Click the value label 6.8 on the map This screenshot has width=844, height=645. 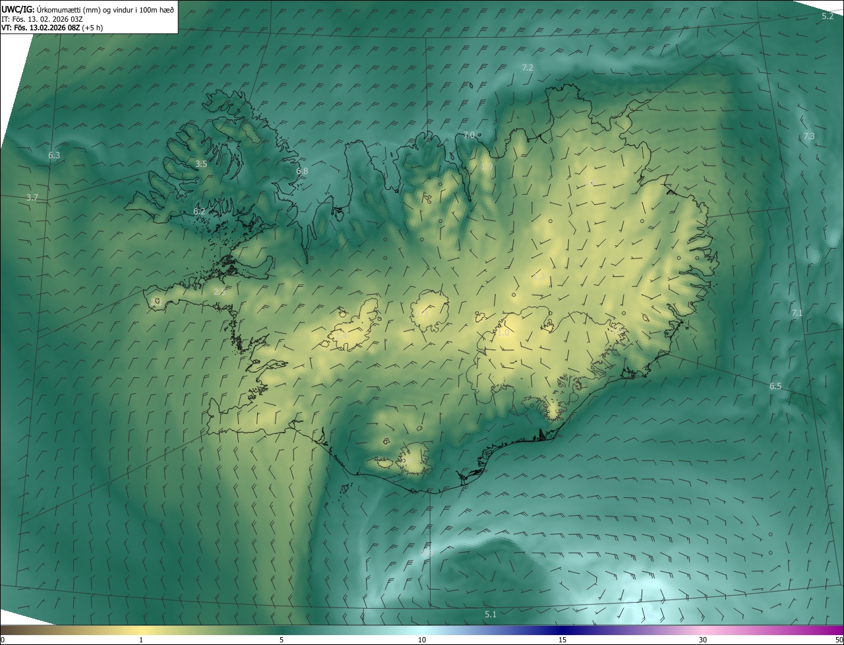coord(302,171)
